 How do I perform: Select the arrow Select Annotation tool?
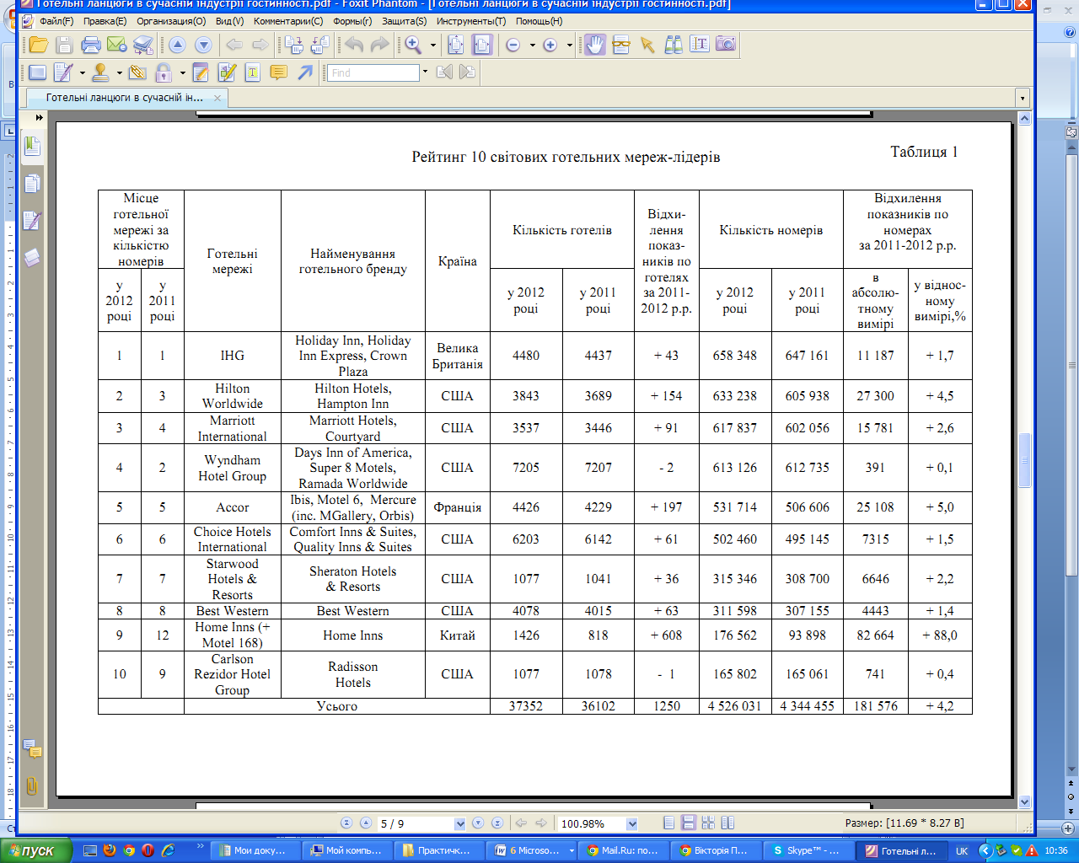[647, 45]
